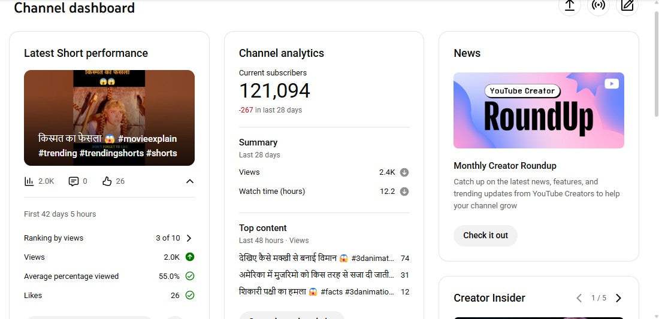Click the 121,094 current subscribers count
The image size is (659, 319).
274,90
